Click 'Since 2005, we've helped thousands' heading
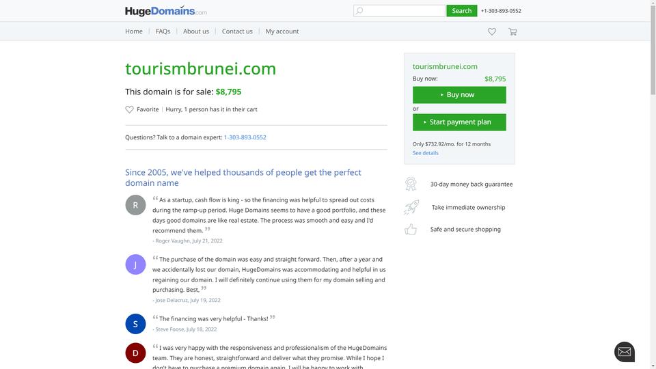Screen dimensions: 656x369 [x=243, y=178]
